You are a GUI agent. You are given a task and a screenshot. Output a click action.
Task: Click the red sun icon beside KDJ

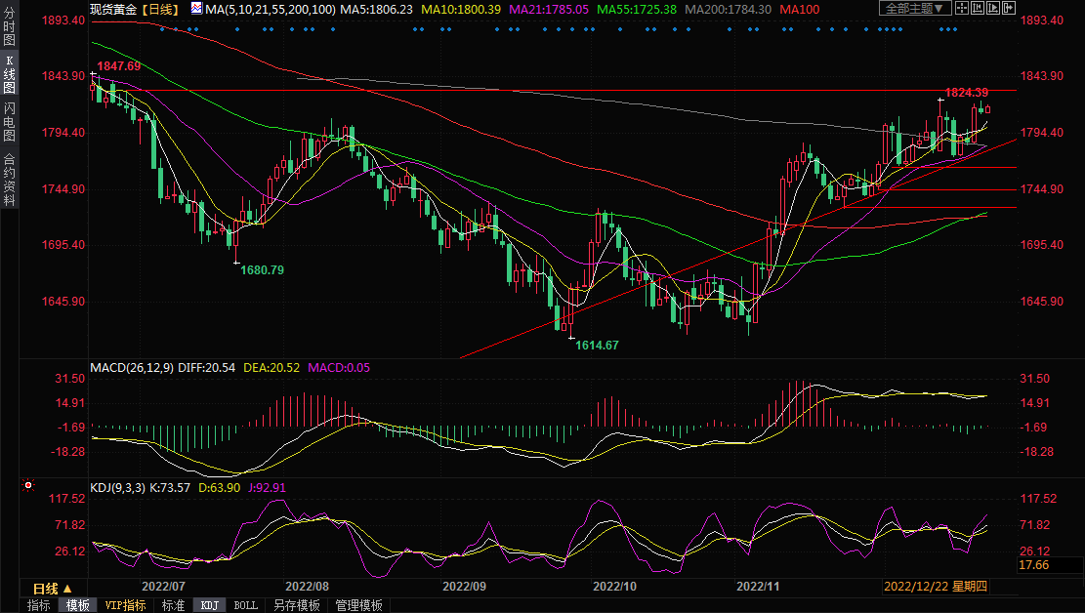coord(28,485)
